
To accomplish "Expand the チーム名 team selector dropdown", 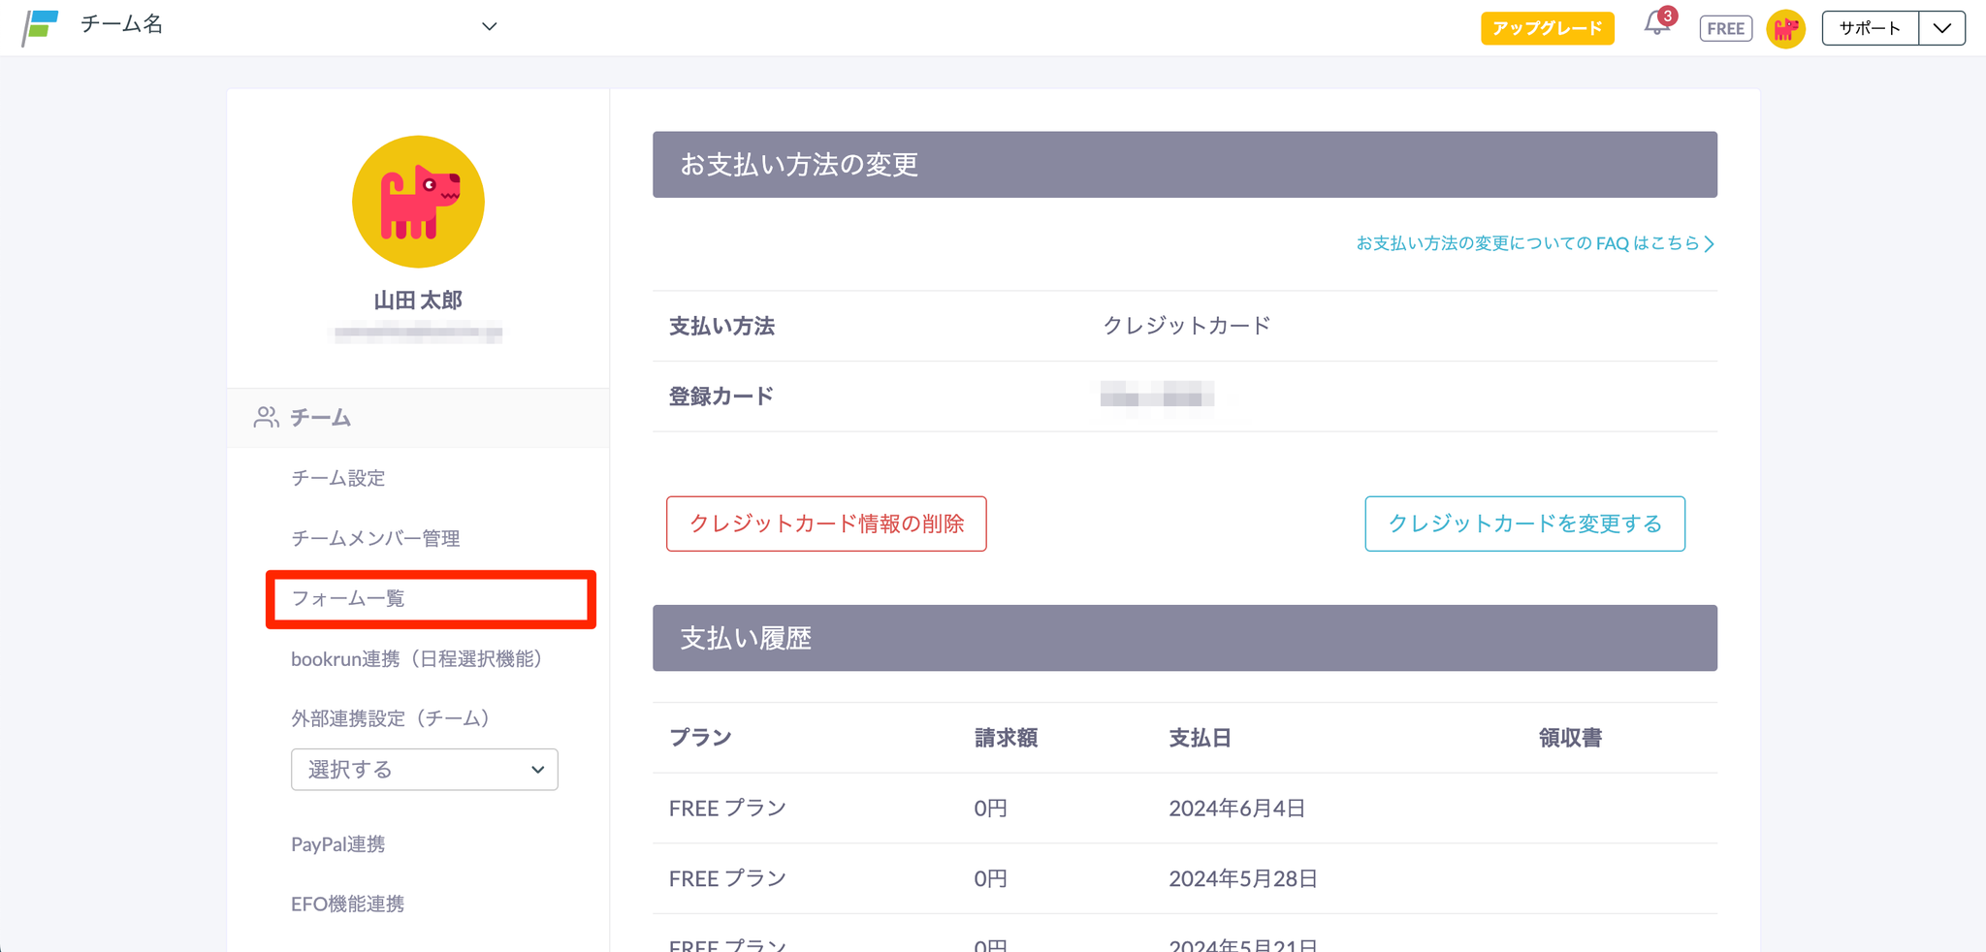I will pos(489,27).
